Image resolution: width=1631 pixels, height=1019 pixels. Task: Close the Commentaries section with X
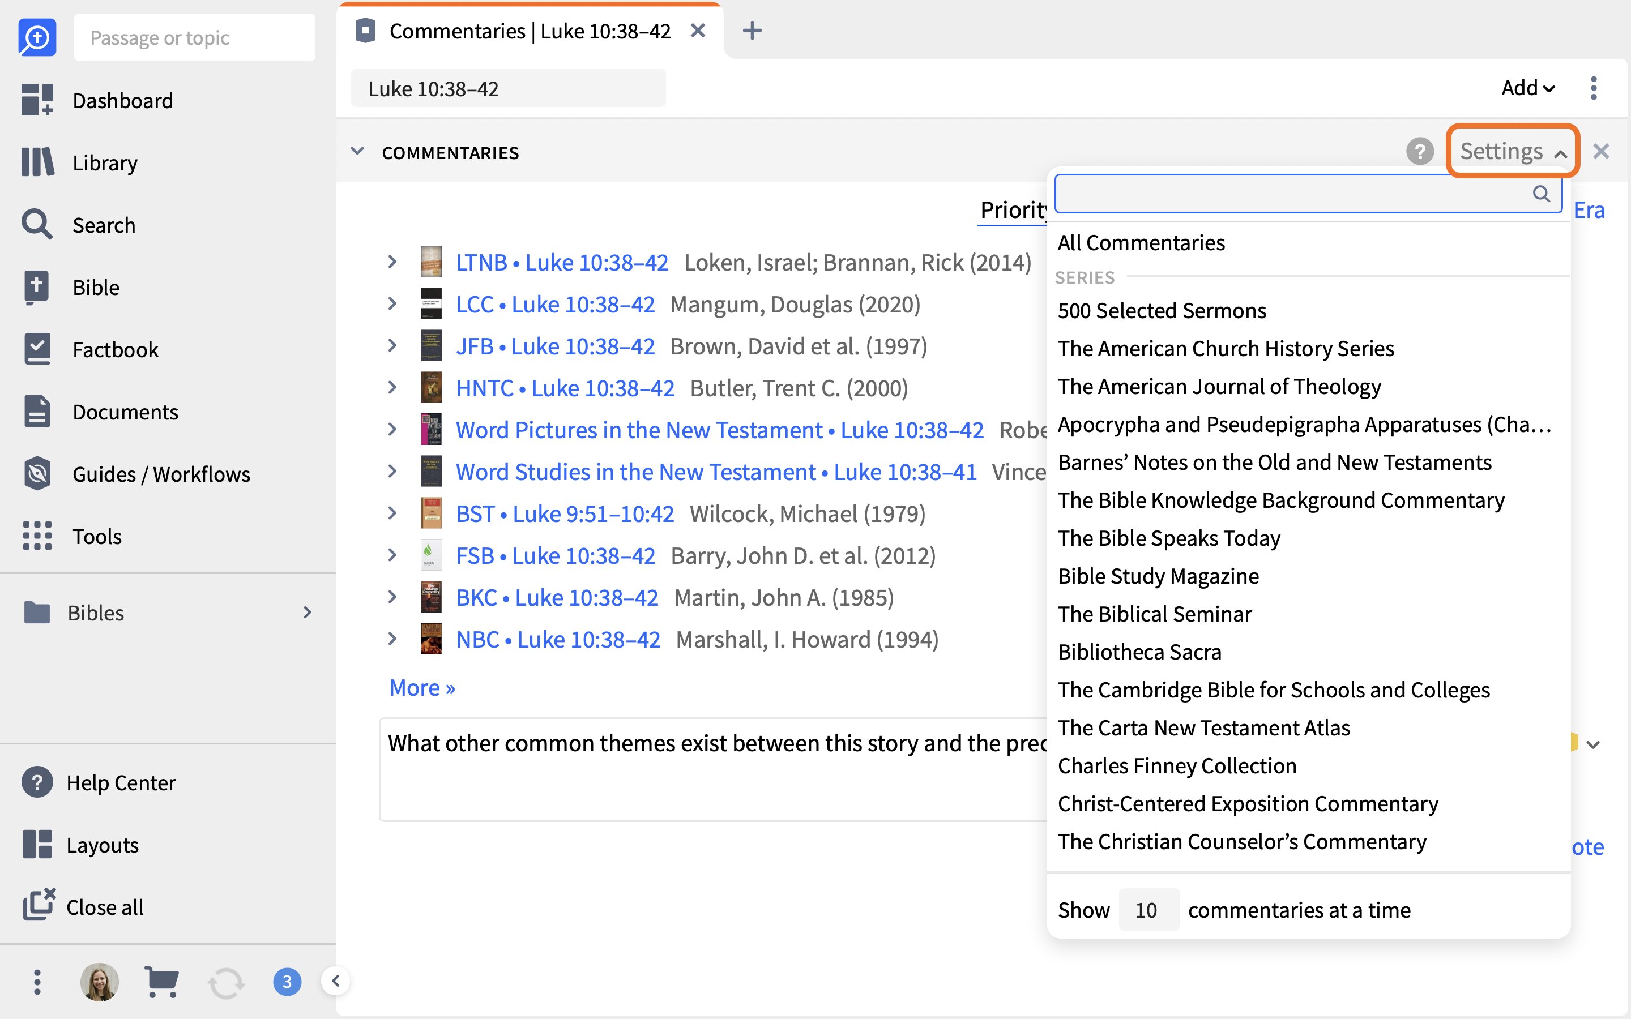click(x=1602, y=151)
